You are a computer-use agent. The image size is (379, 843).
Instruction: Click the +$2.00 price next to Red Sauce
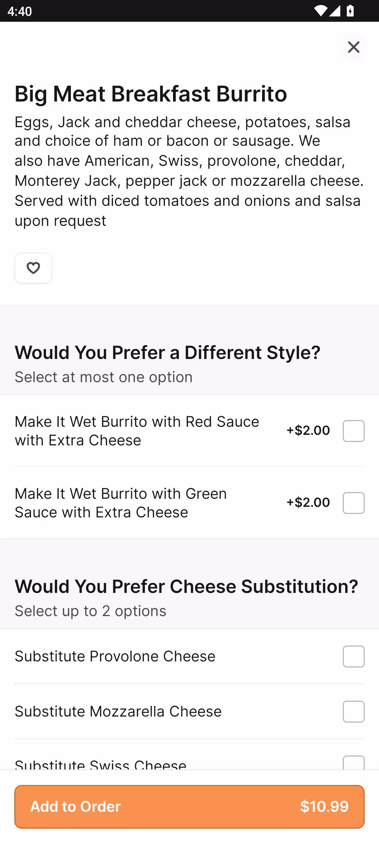pos(308,430)
